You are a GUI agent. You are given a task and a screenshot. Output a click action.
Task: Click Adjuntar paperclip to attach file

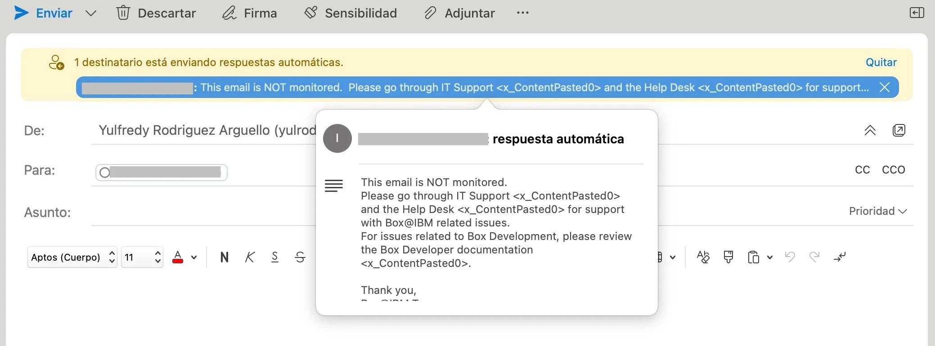click(459, 13)
